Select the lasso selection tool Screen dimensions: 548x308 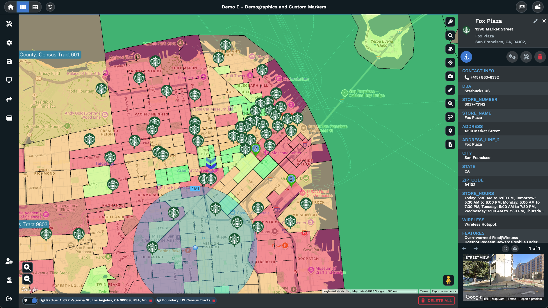click(x=450, y=117)
